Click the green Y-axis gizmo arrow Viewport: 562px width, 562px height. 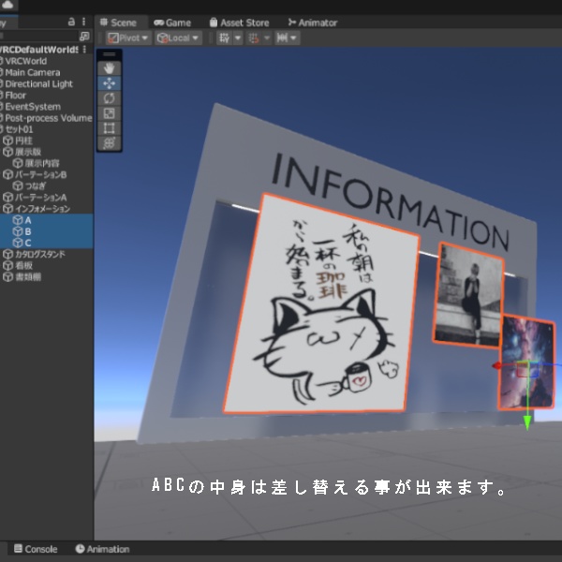pos(526,422)
